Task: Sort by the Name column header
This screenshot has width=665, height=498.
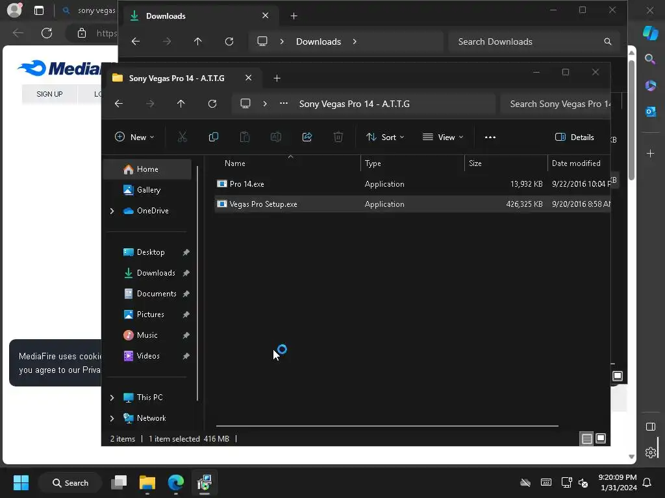Action: click(235, 163)
